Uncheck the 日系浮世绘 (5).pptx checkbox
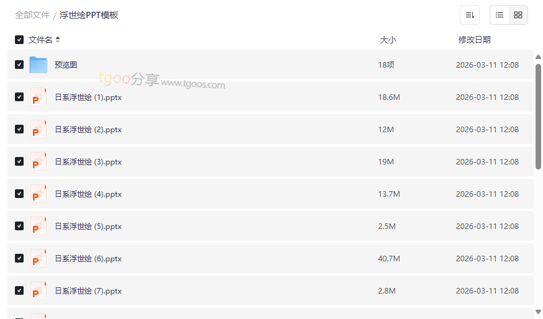The width and height of the screenshot is (543, 319). pyautogui.click(x=19, y=226)
